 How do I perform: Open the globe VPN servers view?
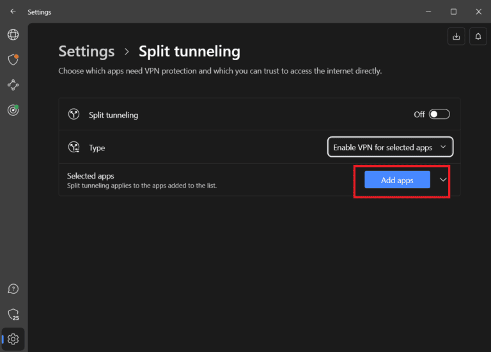coord(13,35)
